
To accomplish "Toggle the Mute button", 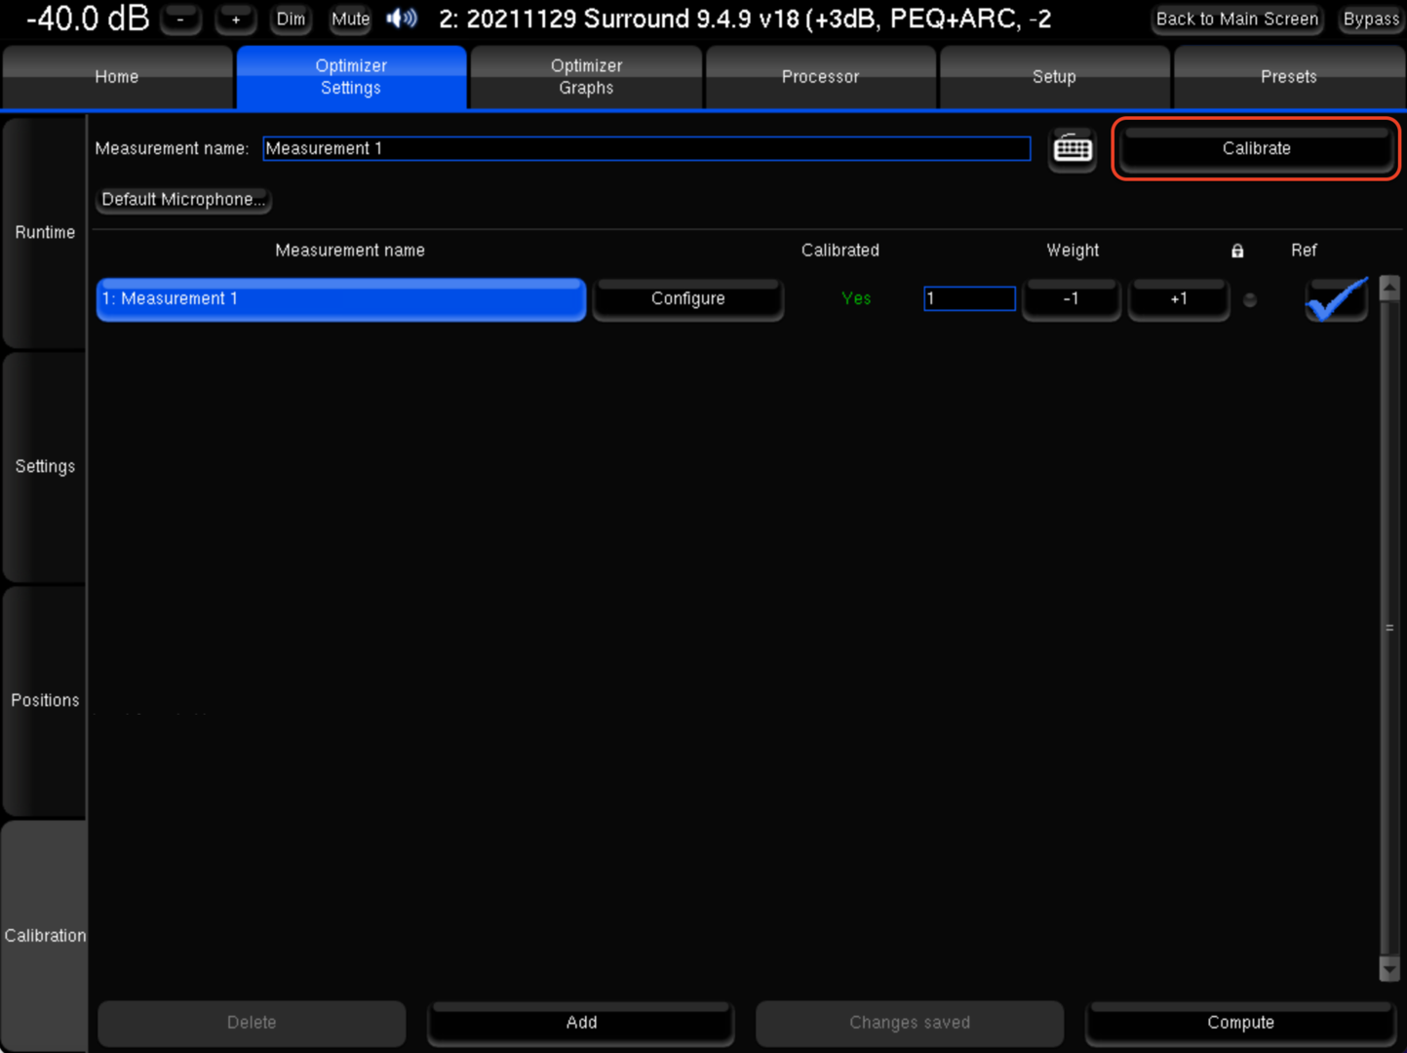I will click(x=350, y=19).
